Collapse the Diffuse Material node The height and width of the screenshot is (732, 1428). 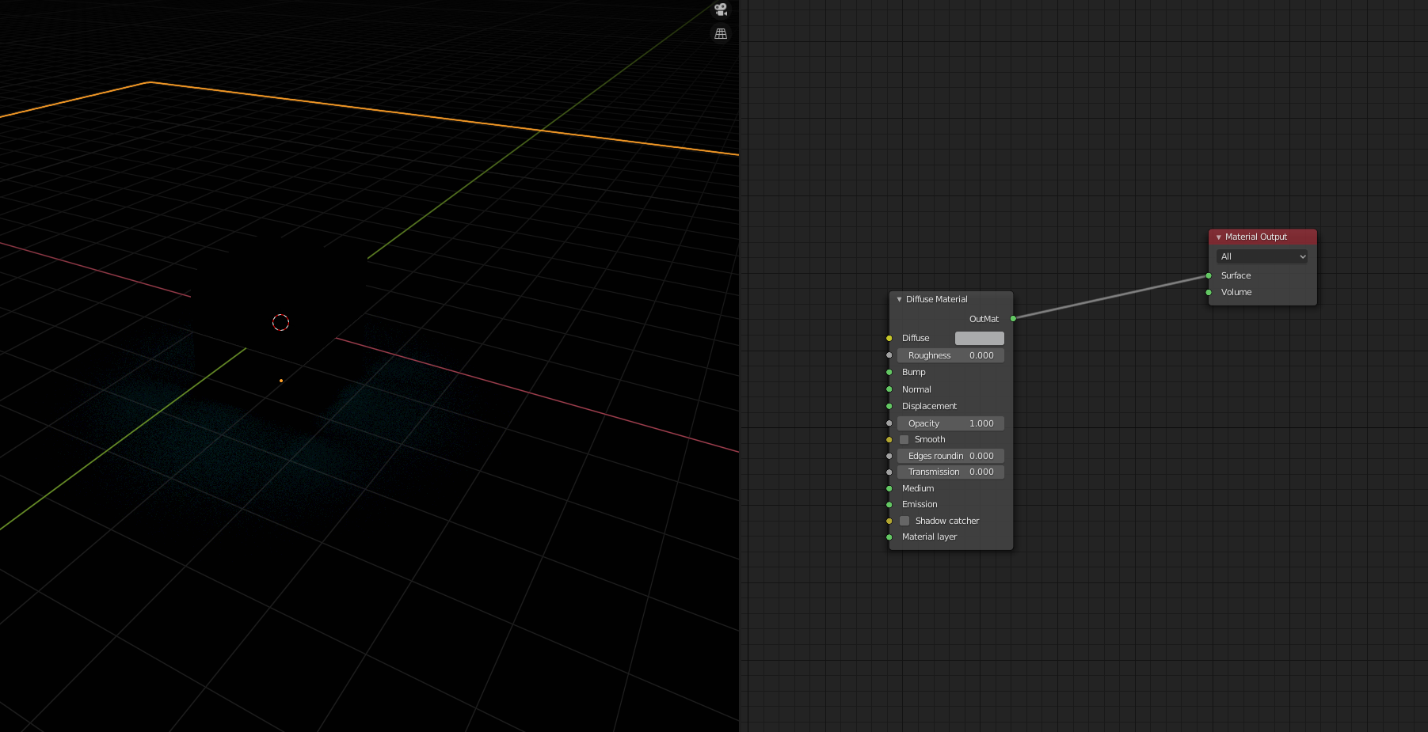899,299
